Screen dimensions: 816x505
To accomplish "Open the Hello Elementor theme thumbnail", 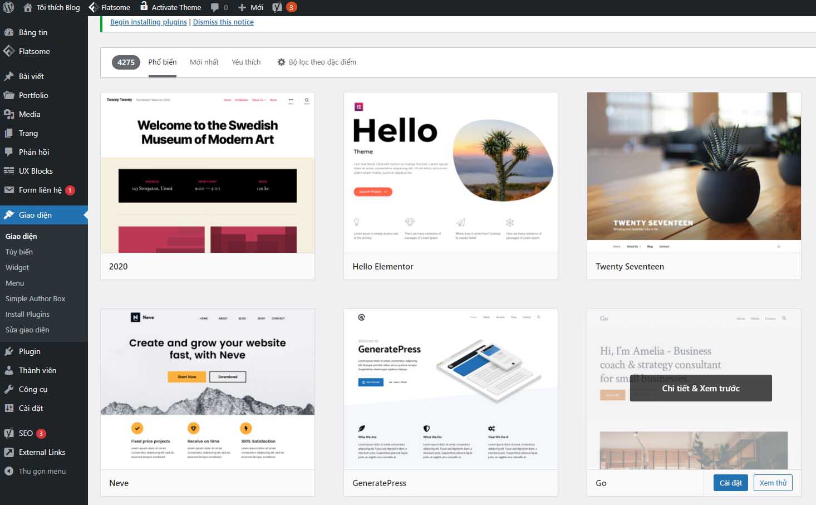I will (x=451, y=173).
